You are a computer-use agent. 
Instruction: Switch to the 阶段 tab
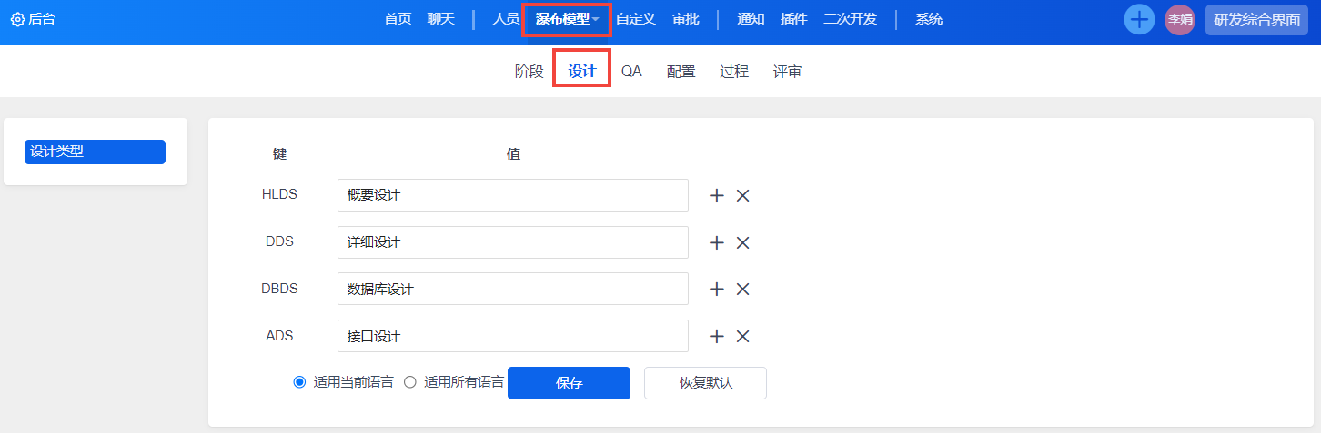point(529,72)
